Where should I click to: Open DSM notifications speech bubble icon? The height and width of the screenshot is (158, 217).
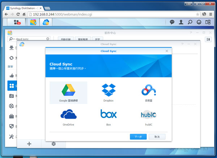[172, 22]
